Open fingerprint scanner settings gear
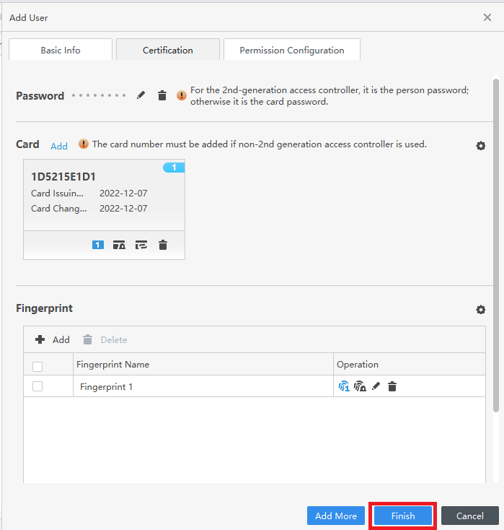 (481, 310)
